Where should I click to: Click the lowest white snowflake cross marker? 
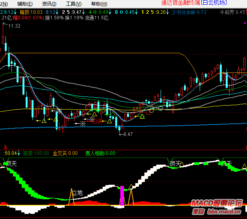[x=83, y=124]
